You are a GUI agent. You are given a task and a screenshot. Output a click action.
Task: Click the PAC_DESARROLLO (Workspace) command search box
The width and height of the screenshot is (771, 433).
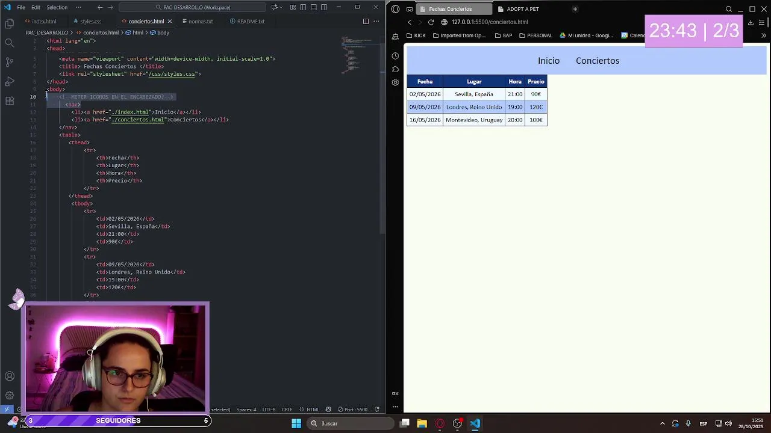pyautogui.click(x=192, y=7)
